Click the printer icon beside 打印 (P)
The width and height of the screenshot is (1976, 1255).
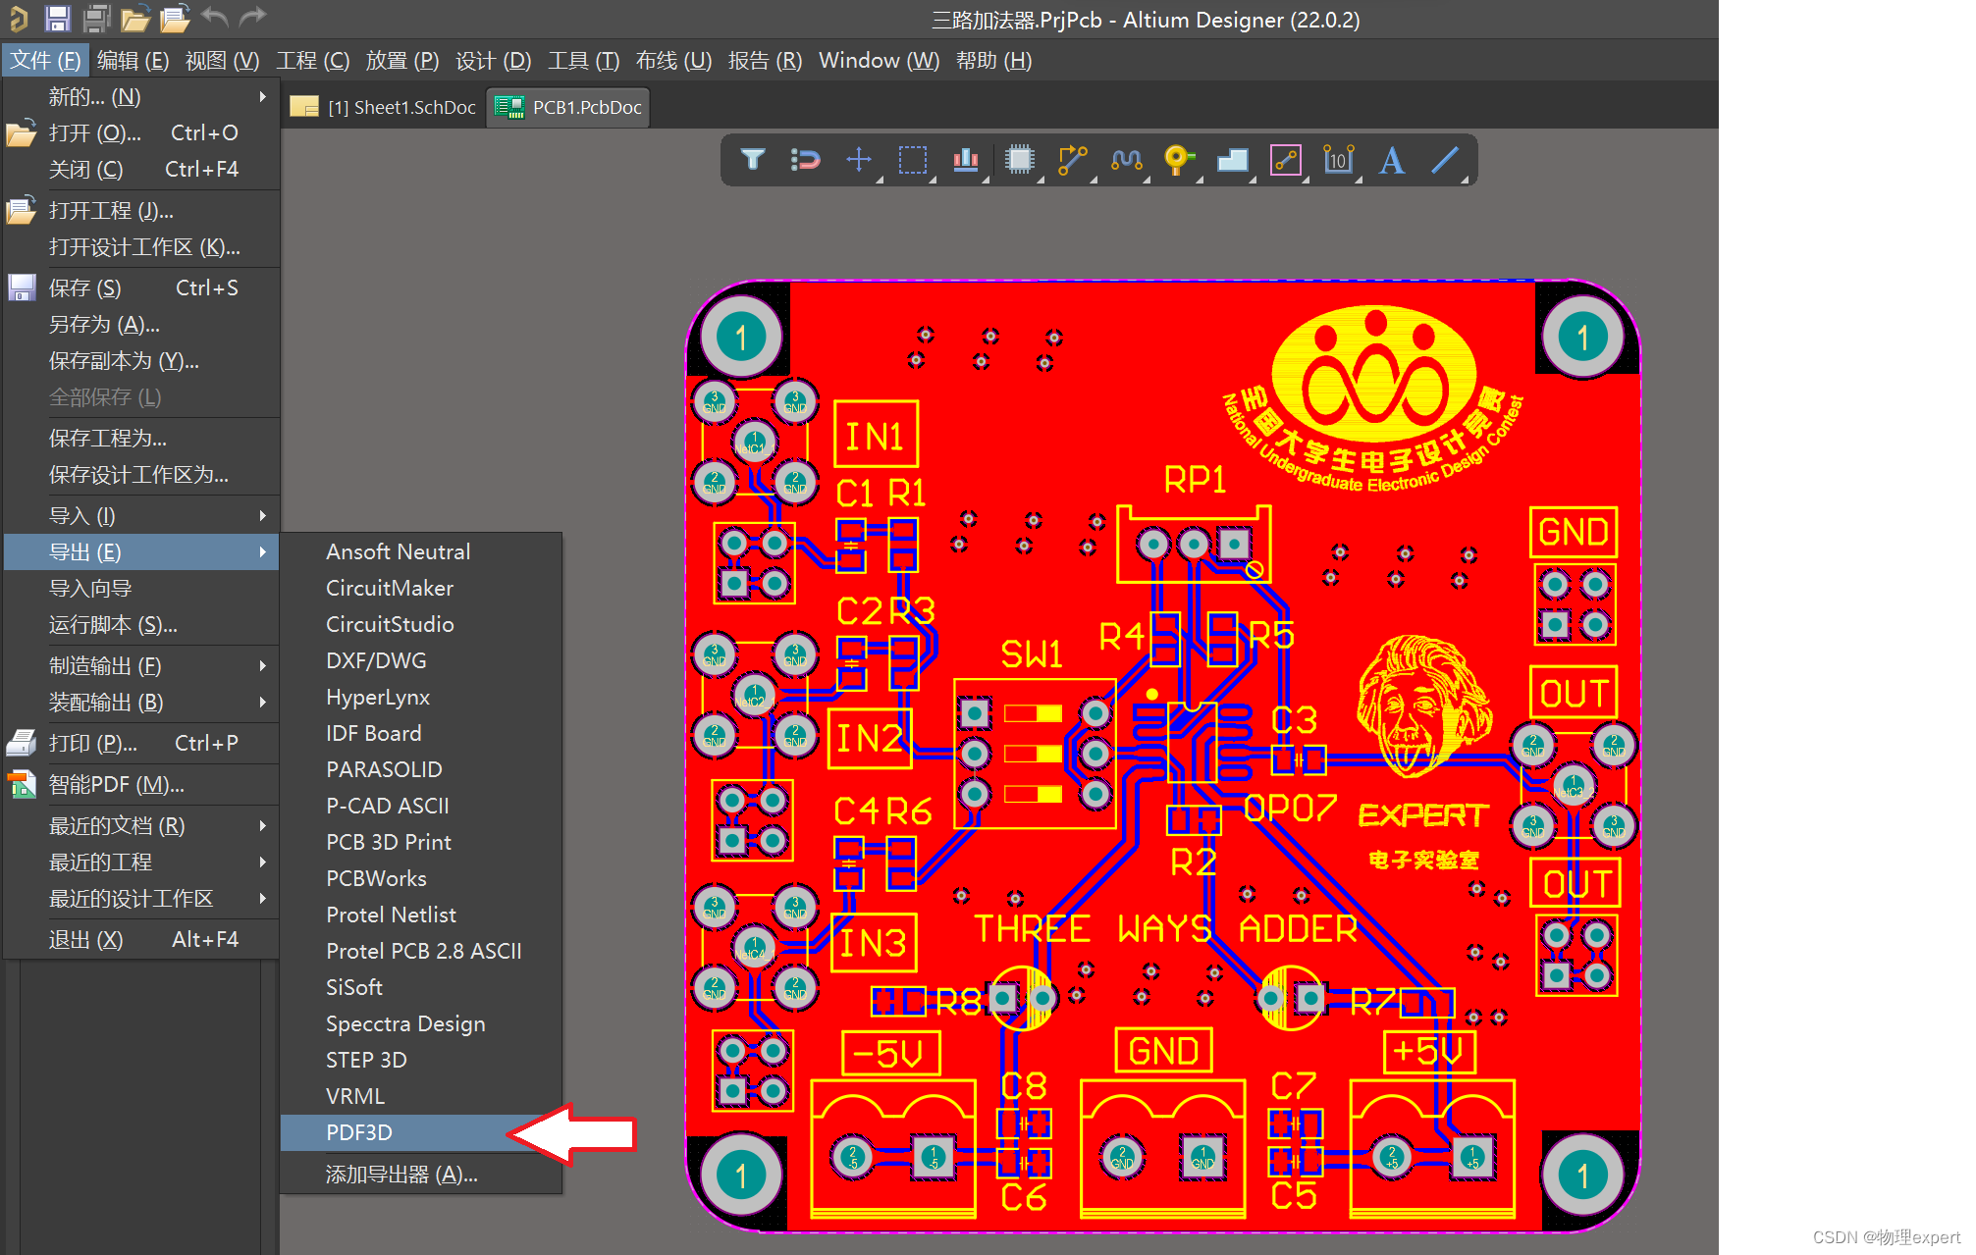click(x=21, y=743)
